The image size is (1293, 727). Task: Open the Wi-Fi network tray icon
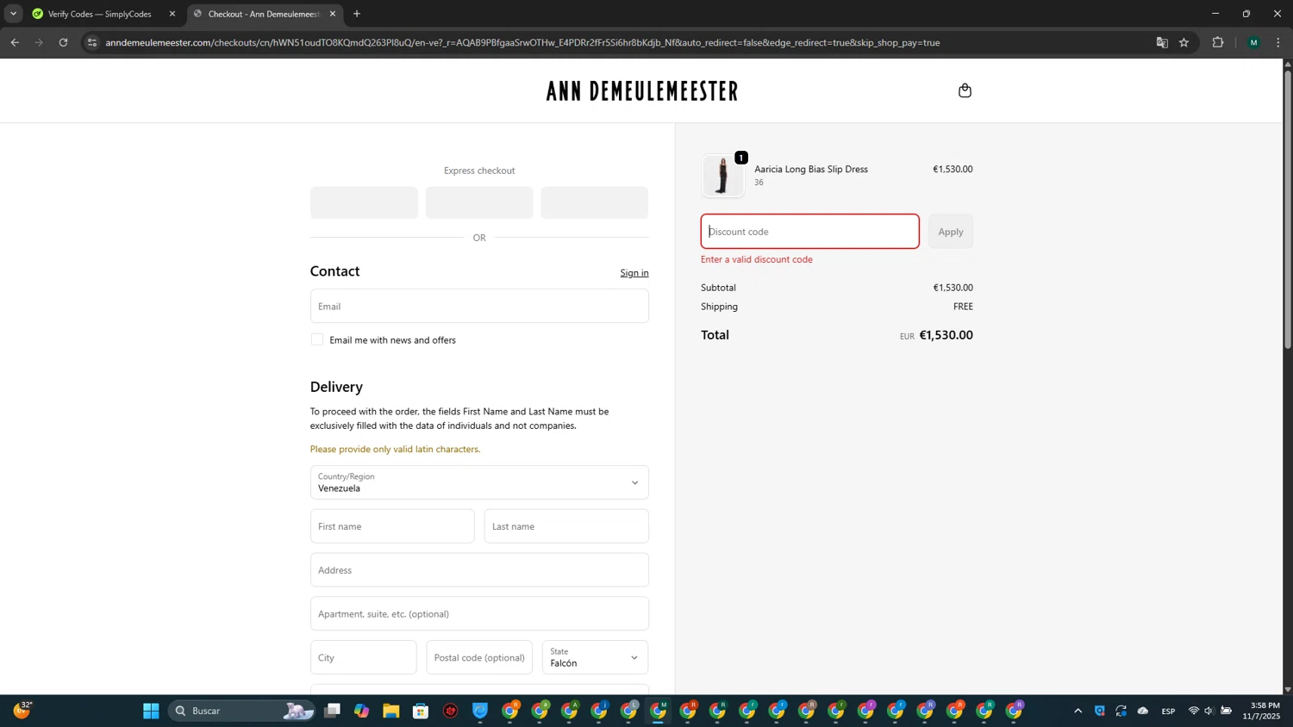(1194, 711)
